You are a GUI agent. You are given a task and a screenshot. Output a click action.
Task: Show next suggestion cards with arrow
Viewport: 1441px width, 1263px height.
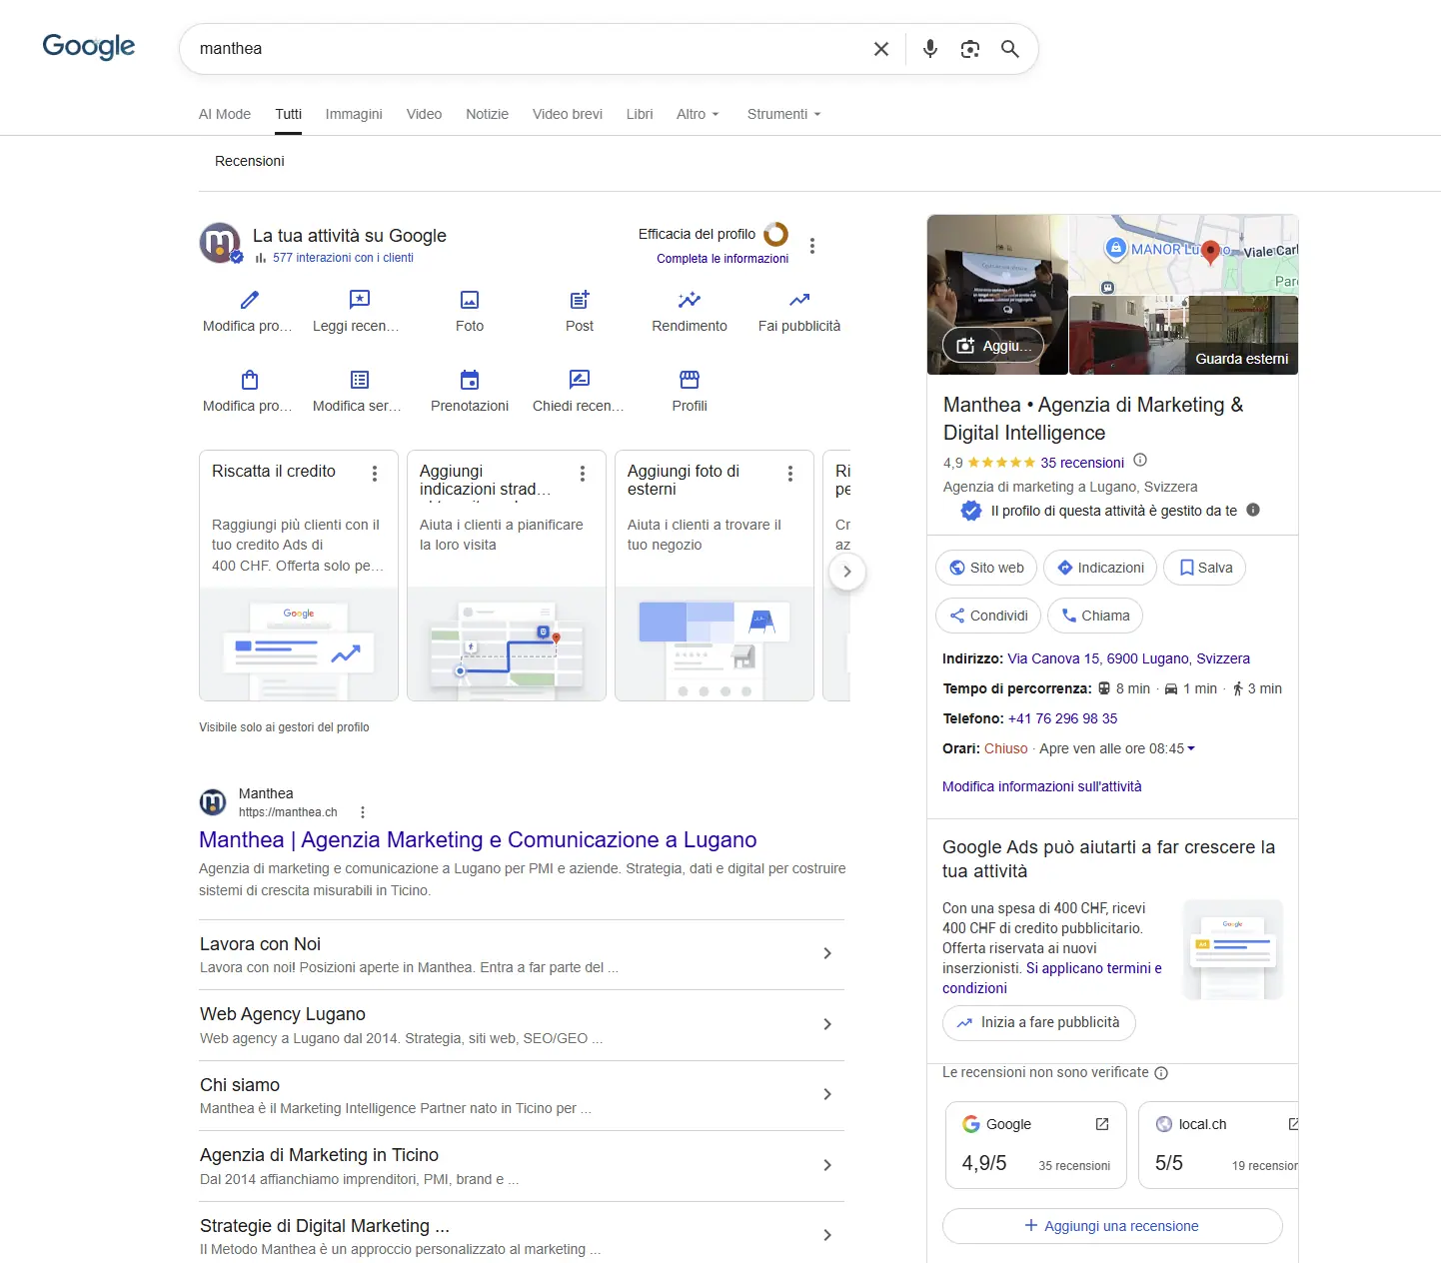click(x=847, y=572)
